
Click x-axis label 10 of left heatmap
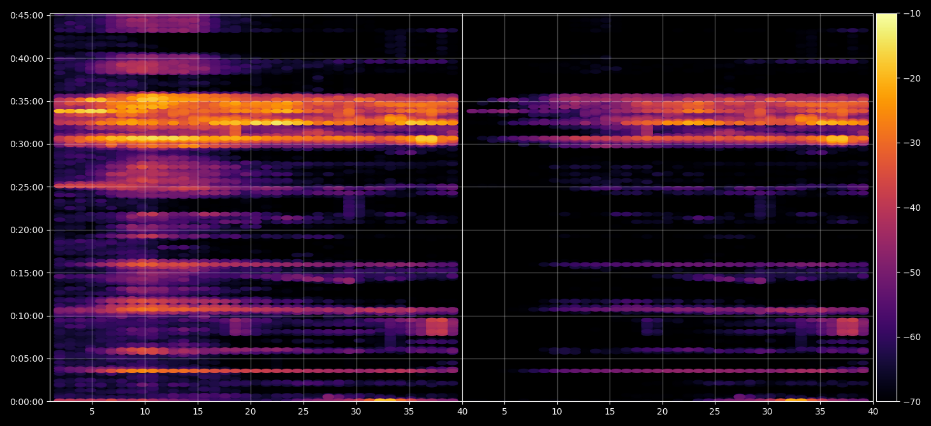145,412
